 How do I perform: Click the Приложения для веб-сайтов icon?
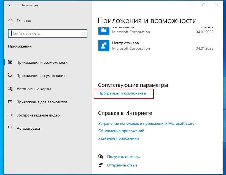(x=10, y=102)
